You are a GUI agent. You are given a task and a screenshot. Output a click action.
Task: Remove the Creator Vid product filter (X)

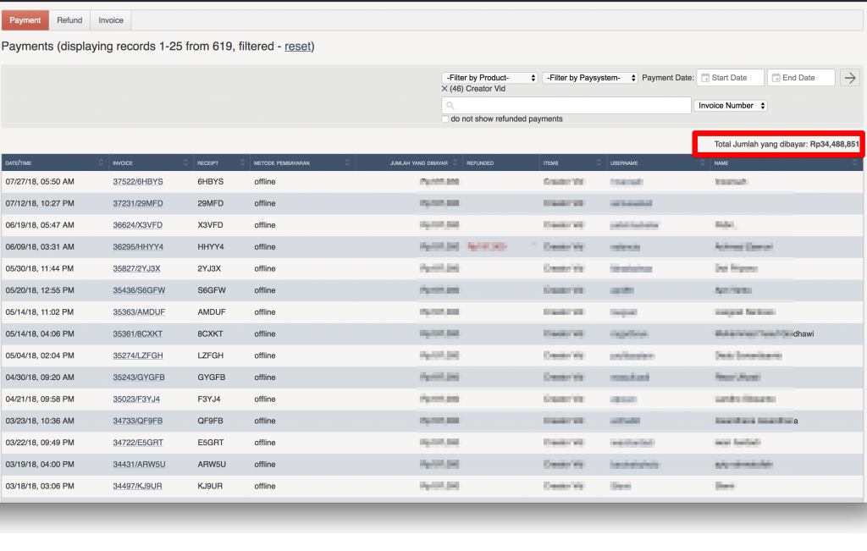click(445, 89)
